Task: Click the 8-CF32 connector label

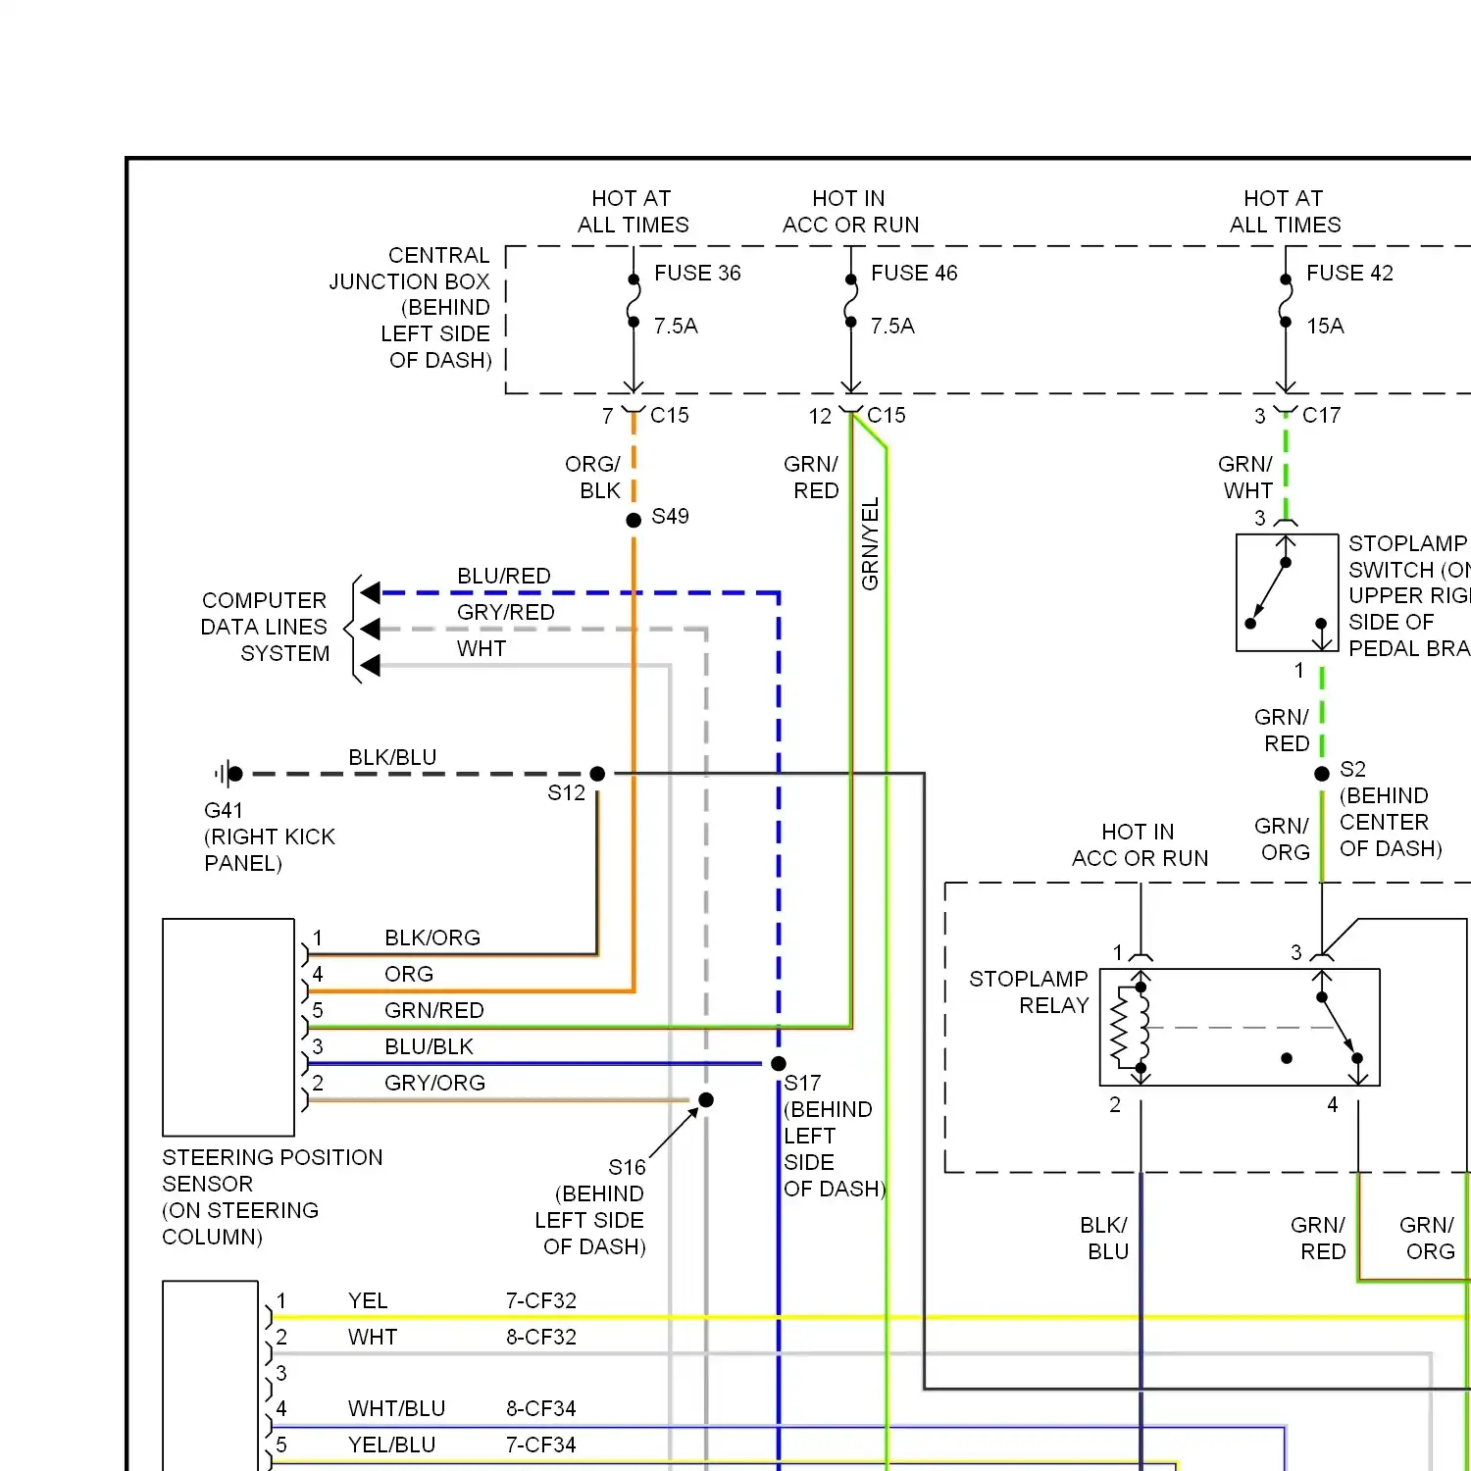Action: pos(541,1337)
